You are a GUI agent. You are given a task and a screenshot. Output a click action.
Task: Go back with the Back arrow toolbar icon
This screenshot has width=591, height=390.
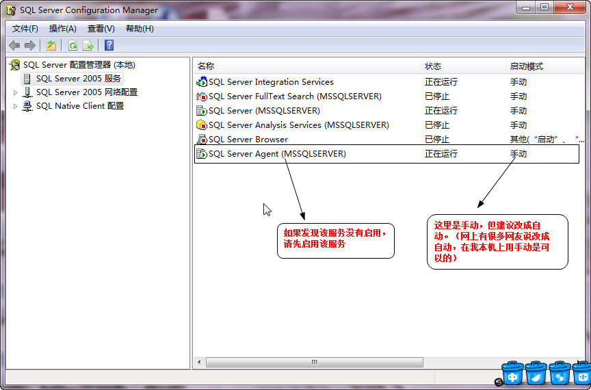coord(14,46)
